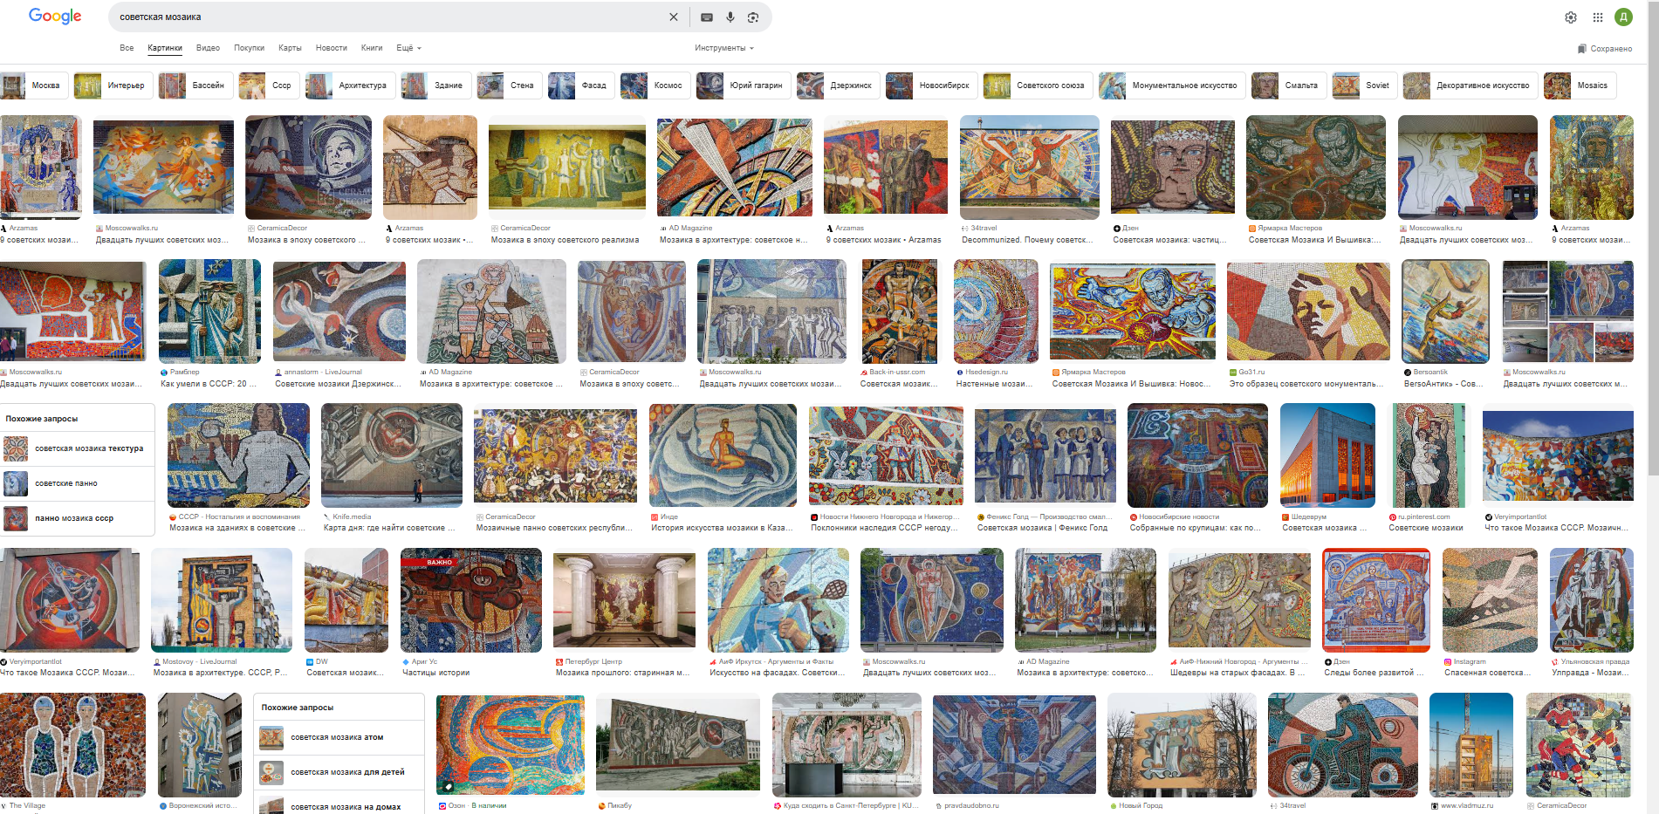Open the dolphin rider mosaic thumbnail
The height and width of the screenshot is (814, 1659).
[723, 455]
